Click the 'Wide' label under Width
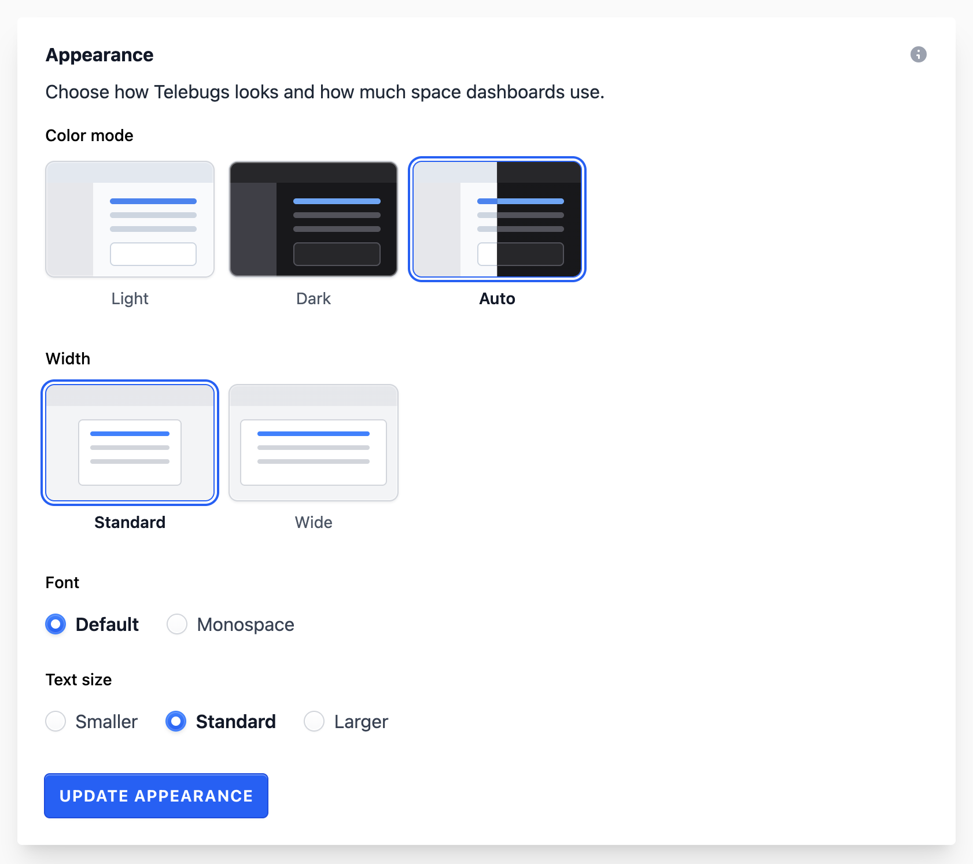 point(314,522)
